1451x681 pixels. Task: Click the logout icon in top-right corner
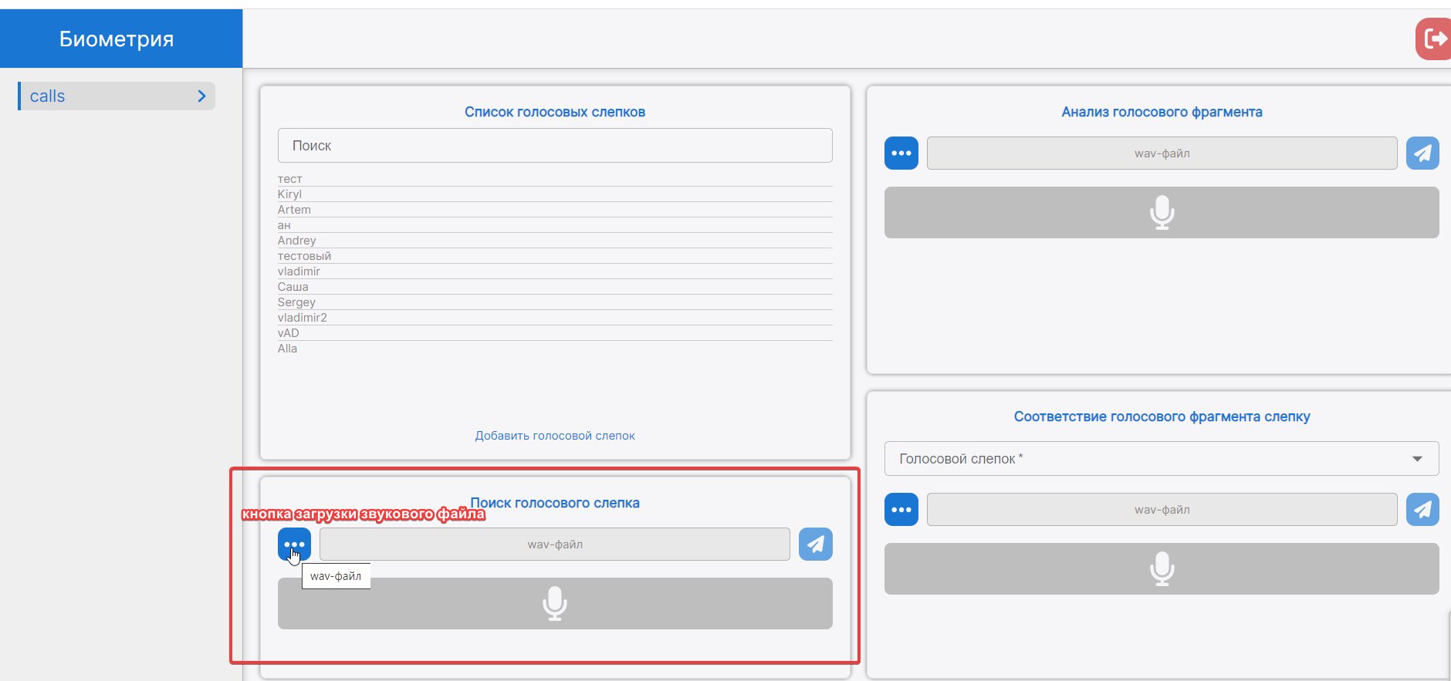[1434, 39]
